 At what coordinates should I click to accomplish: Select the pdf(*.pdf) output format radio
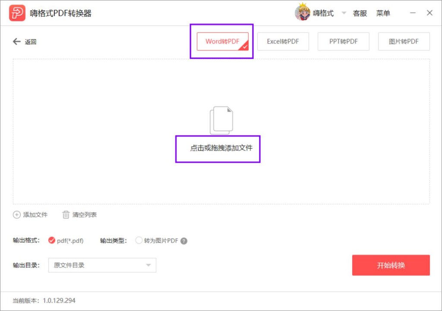coord(52,241)
